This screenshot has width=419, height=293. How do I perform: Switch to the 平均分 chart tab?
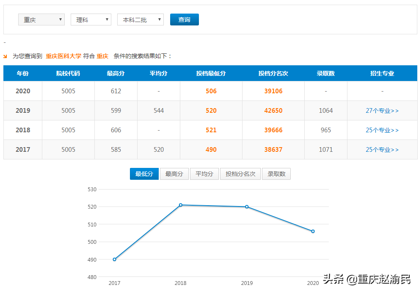(204, 174)
